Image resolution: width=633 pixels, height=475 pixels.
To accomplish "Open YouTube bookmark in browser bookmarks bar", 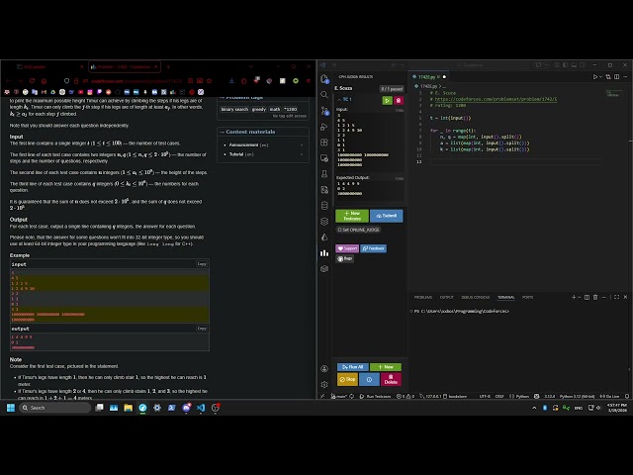I will tap(80, 92).
